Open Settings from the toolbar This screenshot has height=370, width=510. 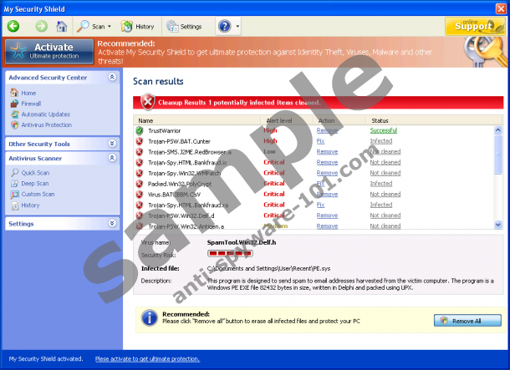pyautogui.click(x=185, y=26)
